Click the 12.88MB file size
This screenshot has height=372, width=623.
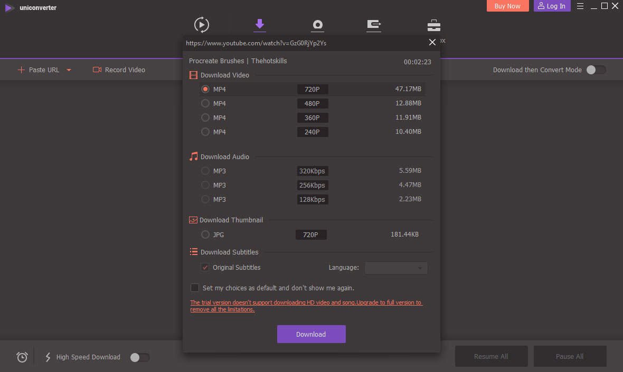coord(408,103)
